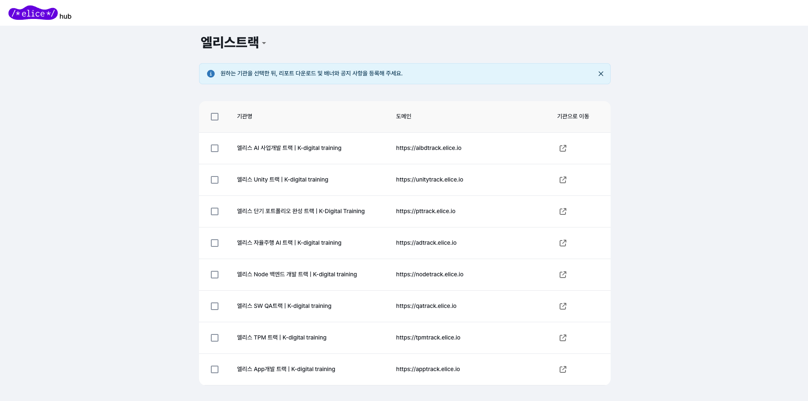
Task: Click the https://unitytrack.elice.io domain text
Action: [429, 179]
